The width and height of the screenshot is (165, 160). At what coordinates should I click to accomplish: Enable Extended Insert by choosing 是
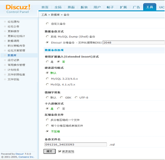(47, 62)
